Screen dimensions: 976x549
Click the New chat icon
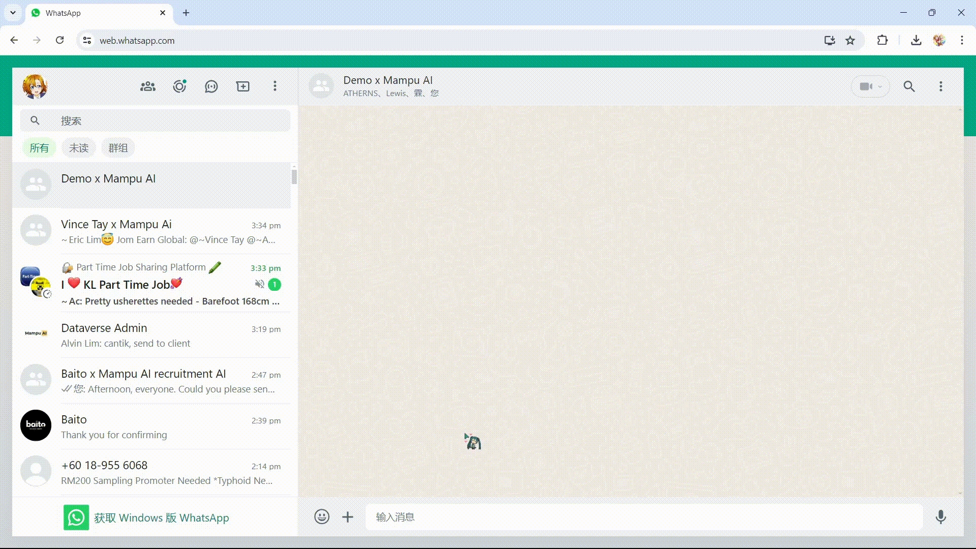tap(243, 86)
